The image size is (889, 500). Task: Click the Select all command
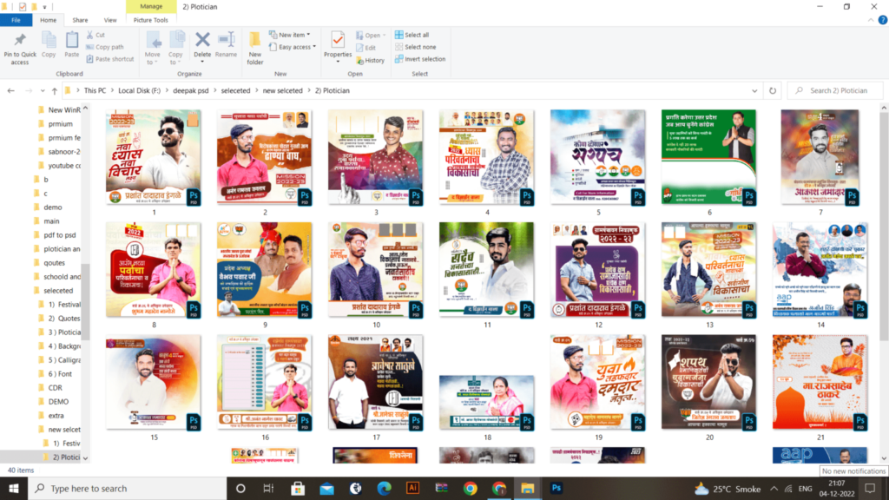coord(412,35)
